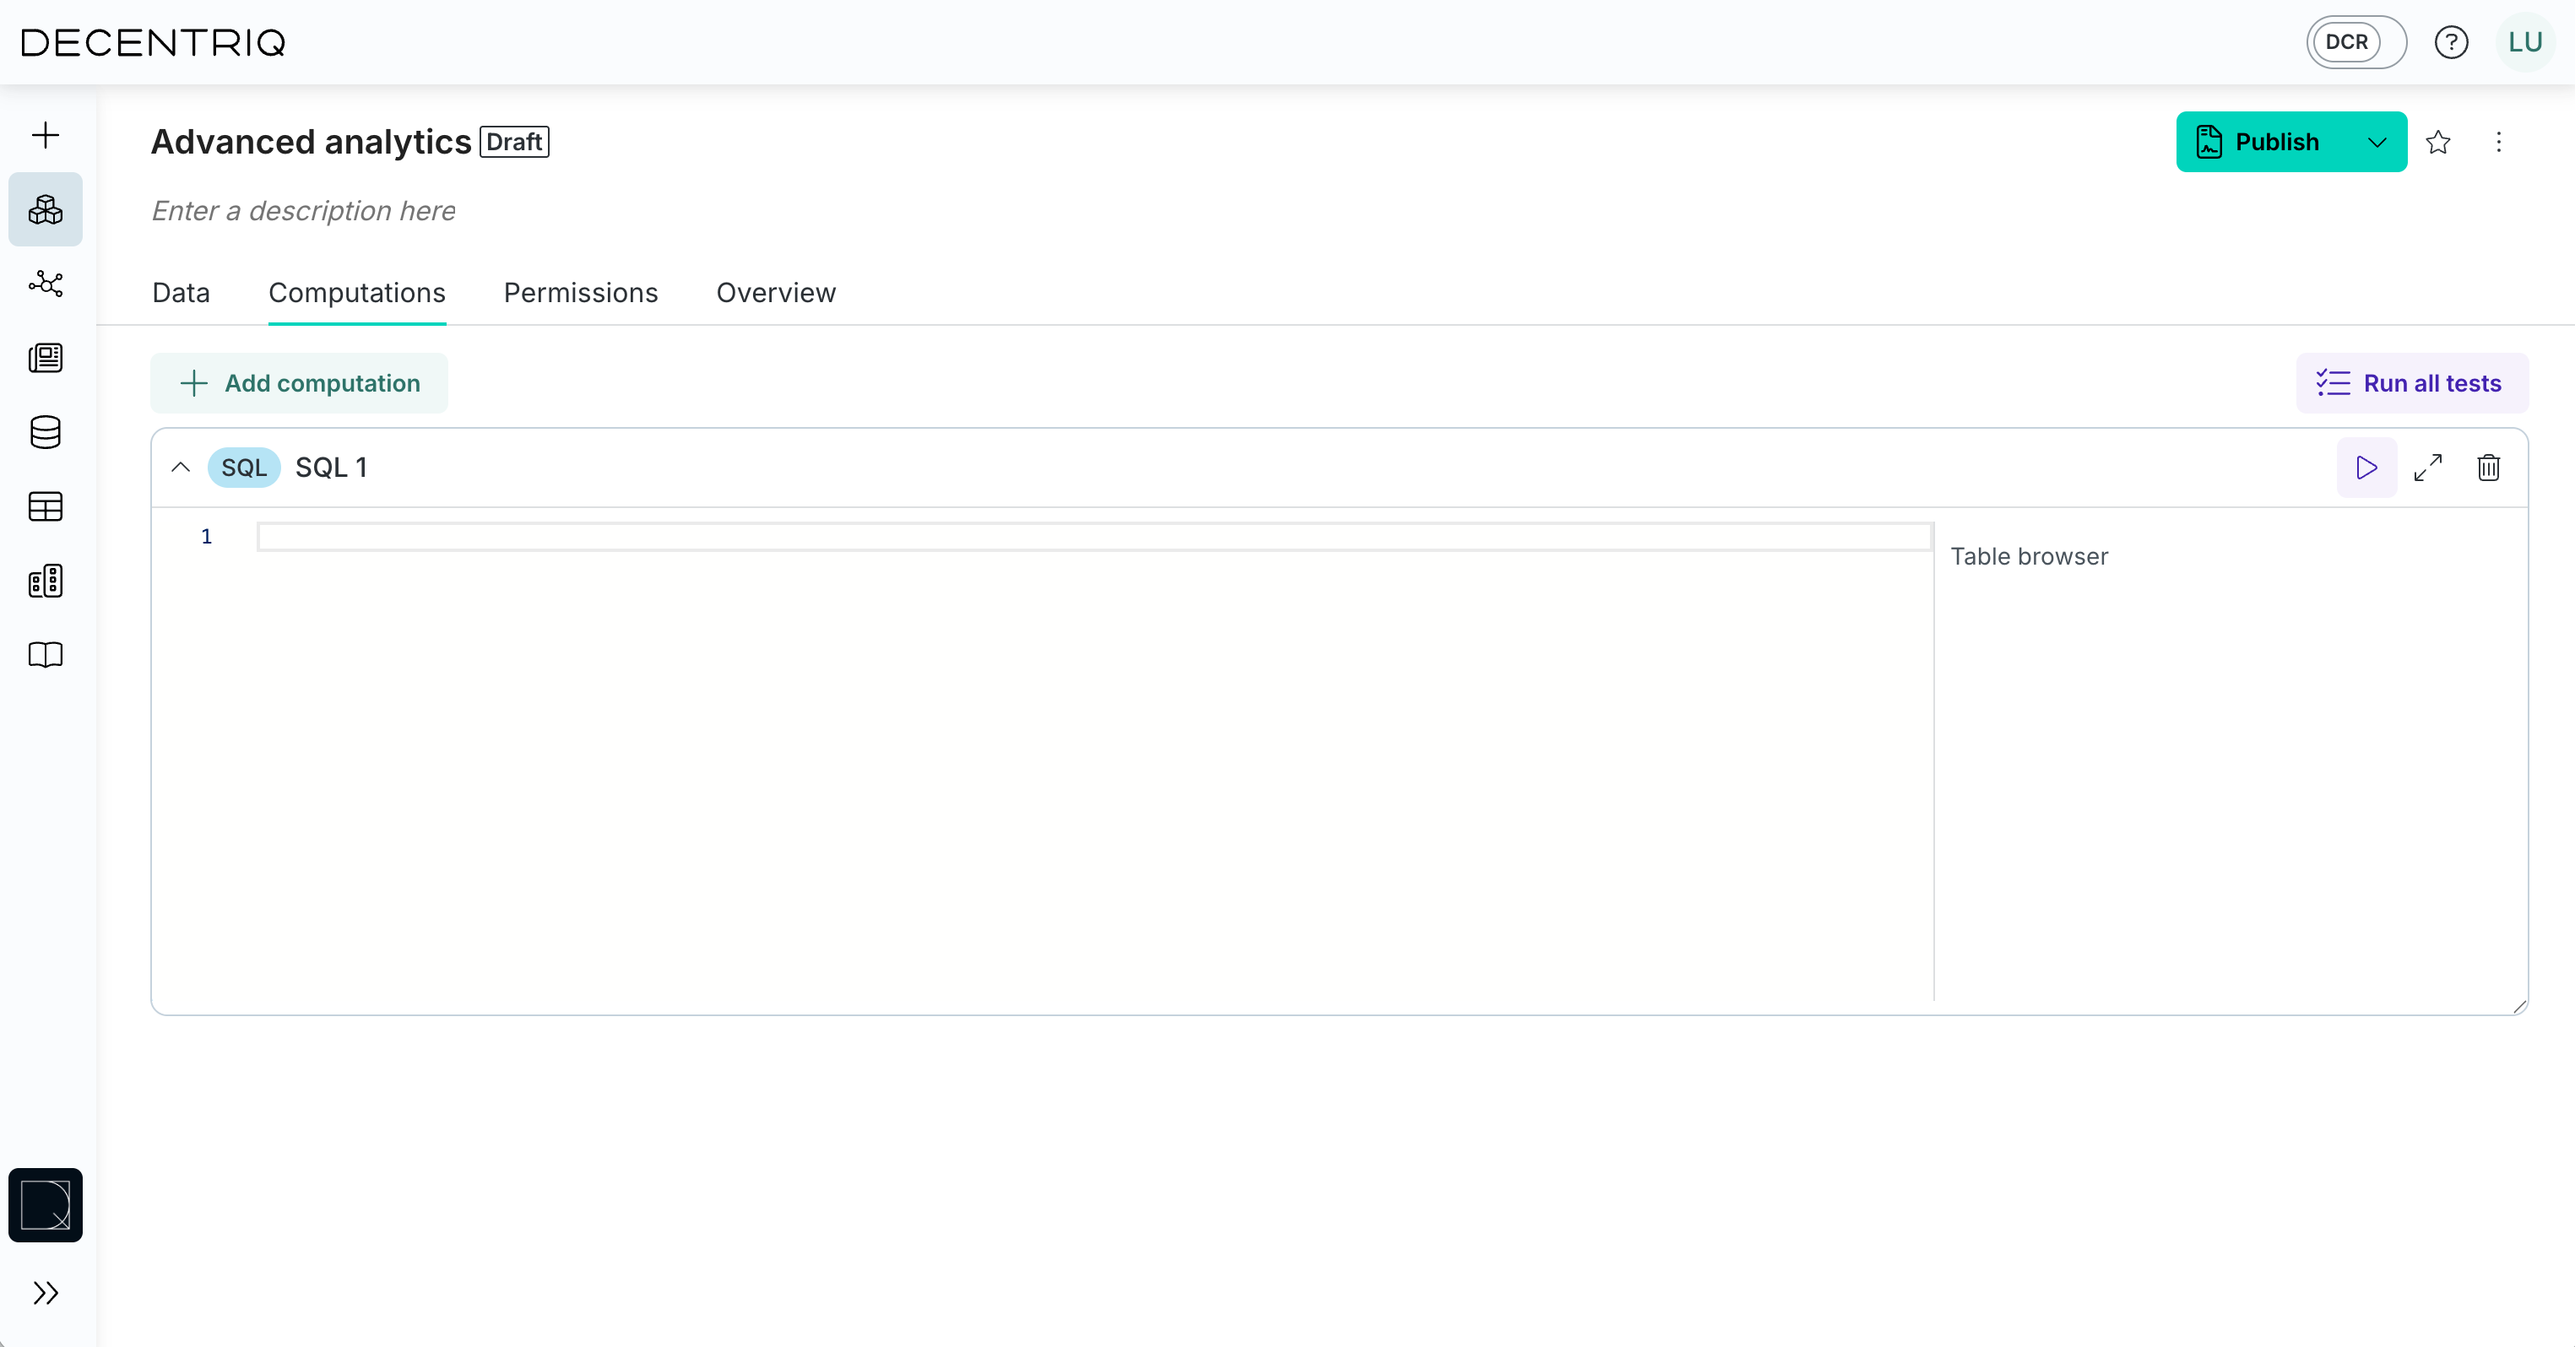
Task: Star this data clean room
Action: coord(2439,142)
